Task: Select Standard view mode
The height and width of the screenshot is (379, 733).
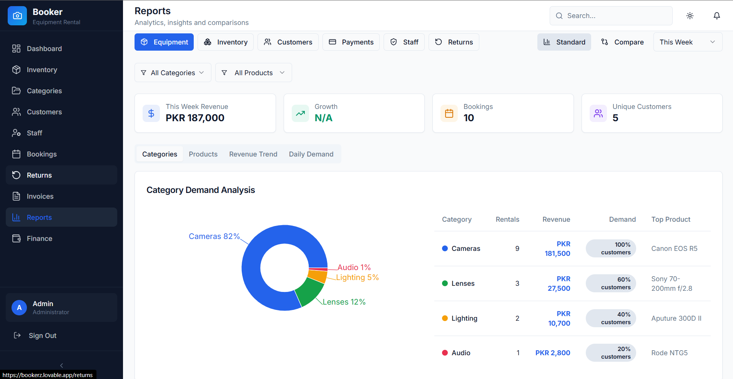Action: [564, 42]
